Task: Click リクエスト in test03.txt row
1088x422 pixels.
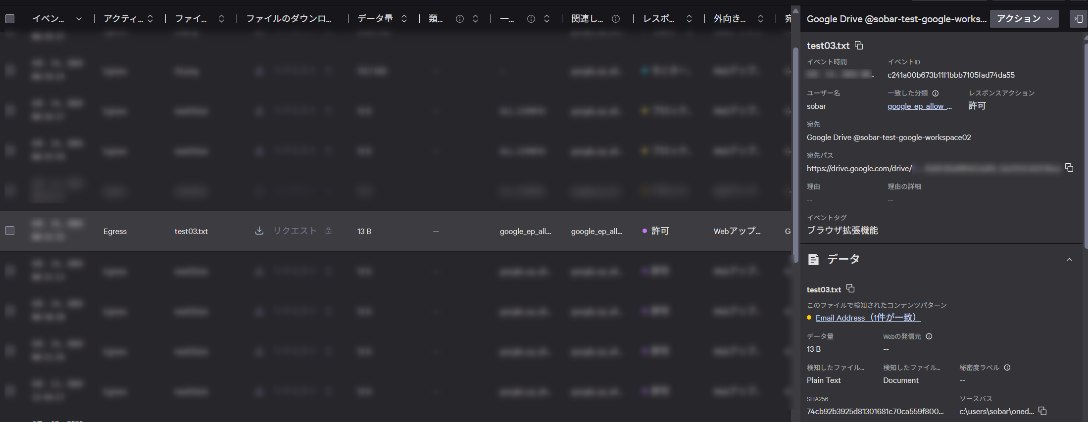Action: 295,231
